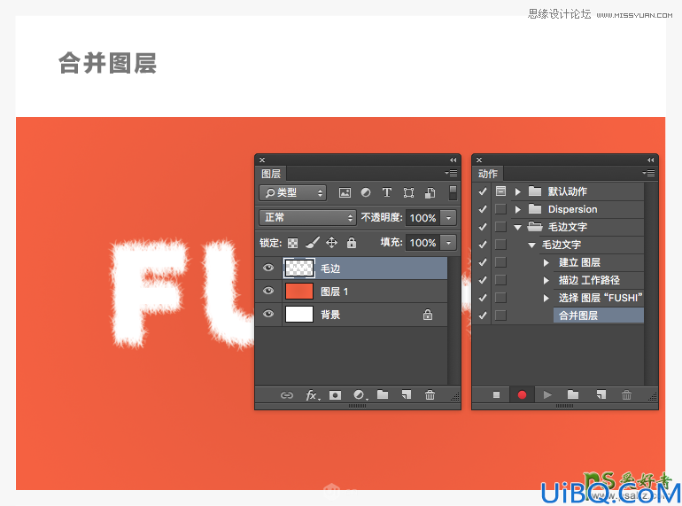
Task: Collapse the Actions panel with double arrows
Action: (650, 160)
